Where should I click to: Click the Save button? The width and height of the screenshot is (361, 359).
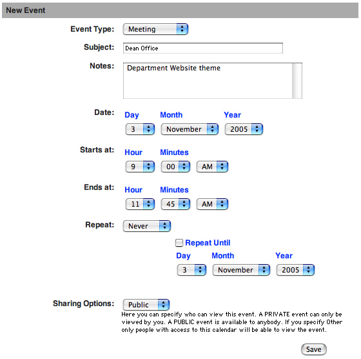click(314, 349)
